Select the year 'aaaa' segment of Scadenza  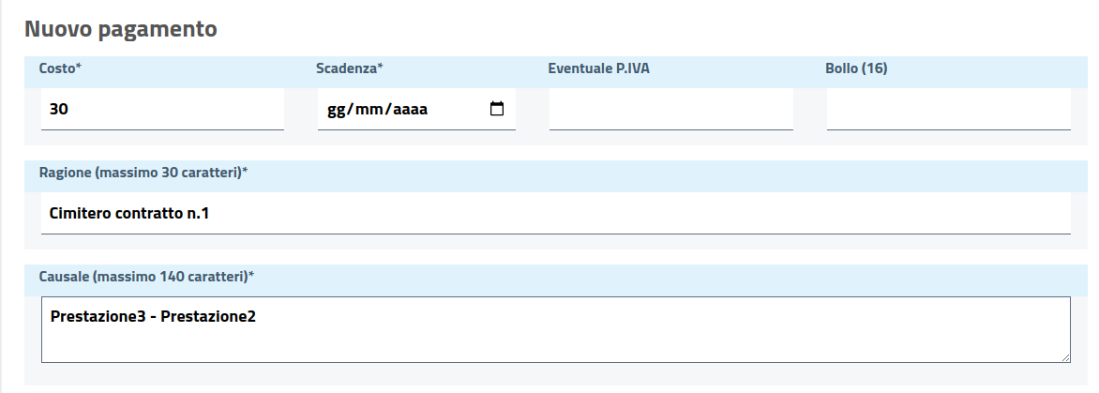tap(409, 109)
